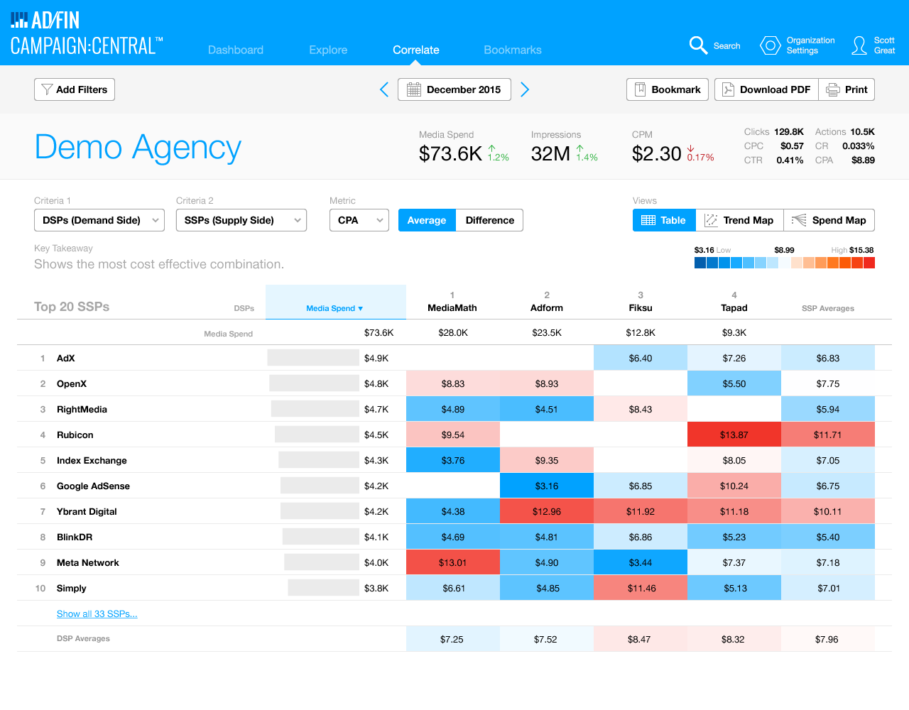This screenshot has height=710, width=909.
Task: Open the Correlate tab
Action: point(416,50)
